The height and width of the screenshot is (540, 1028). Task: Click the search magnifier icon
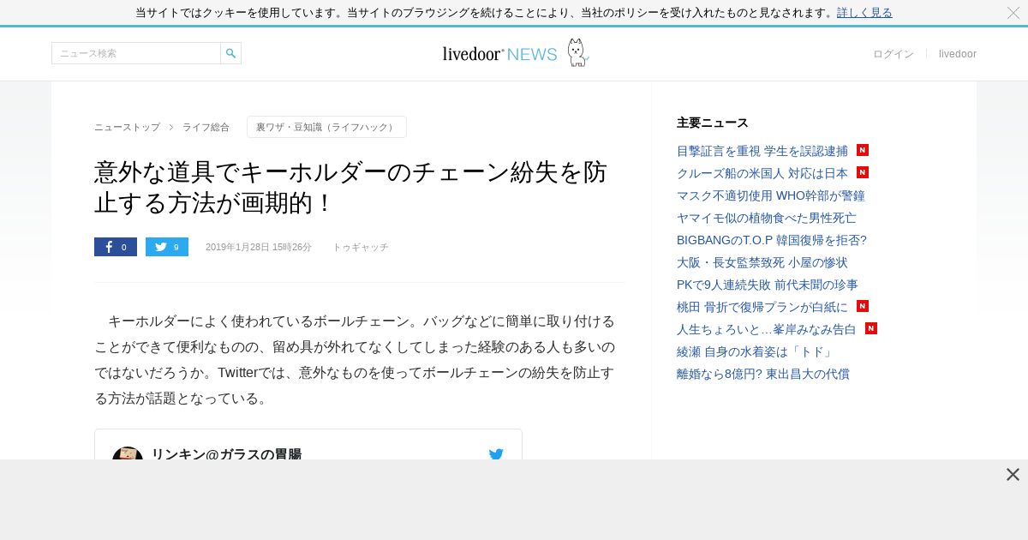[x=230, y=53]
